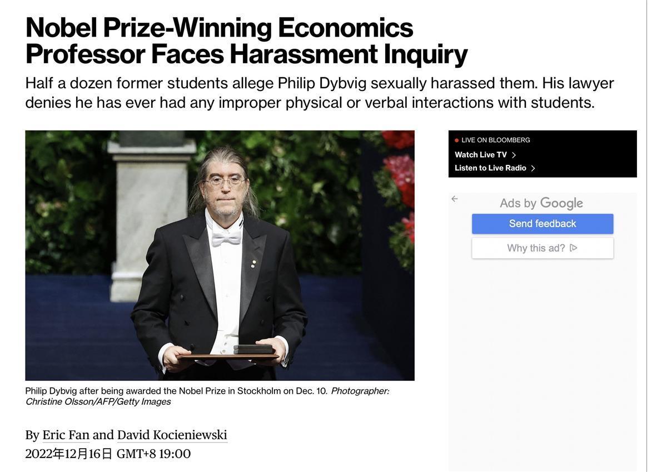This screenshot has height=472, width=667.
Task: Click the Ads by label text
Action: point(518,203)
